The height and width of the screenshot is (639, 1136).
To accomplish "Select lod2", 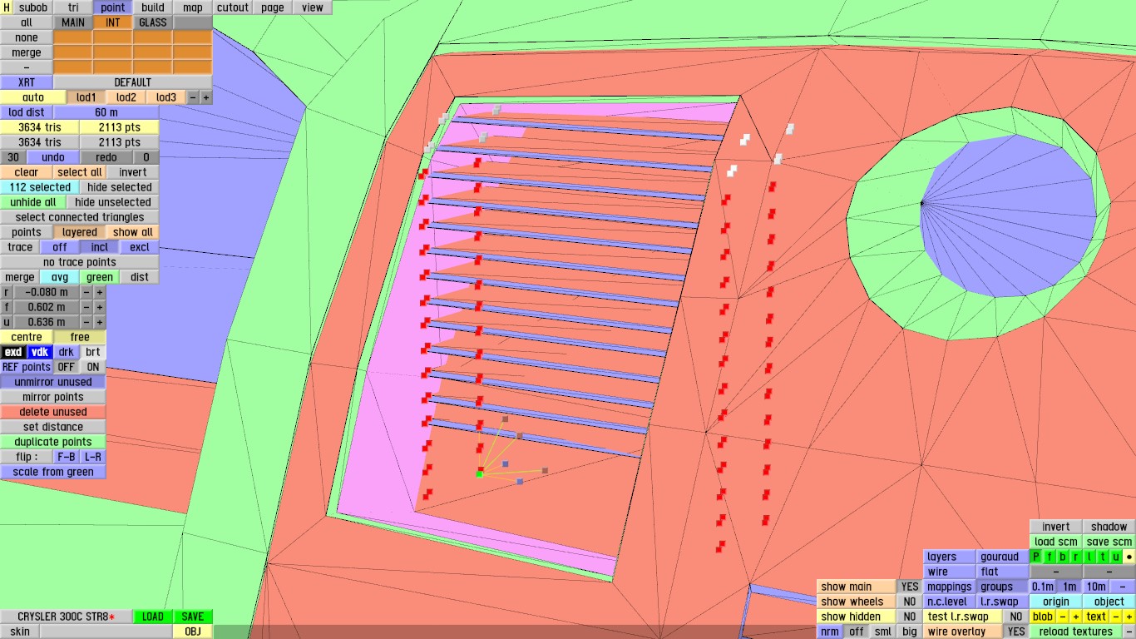I will coord(126,97).
